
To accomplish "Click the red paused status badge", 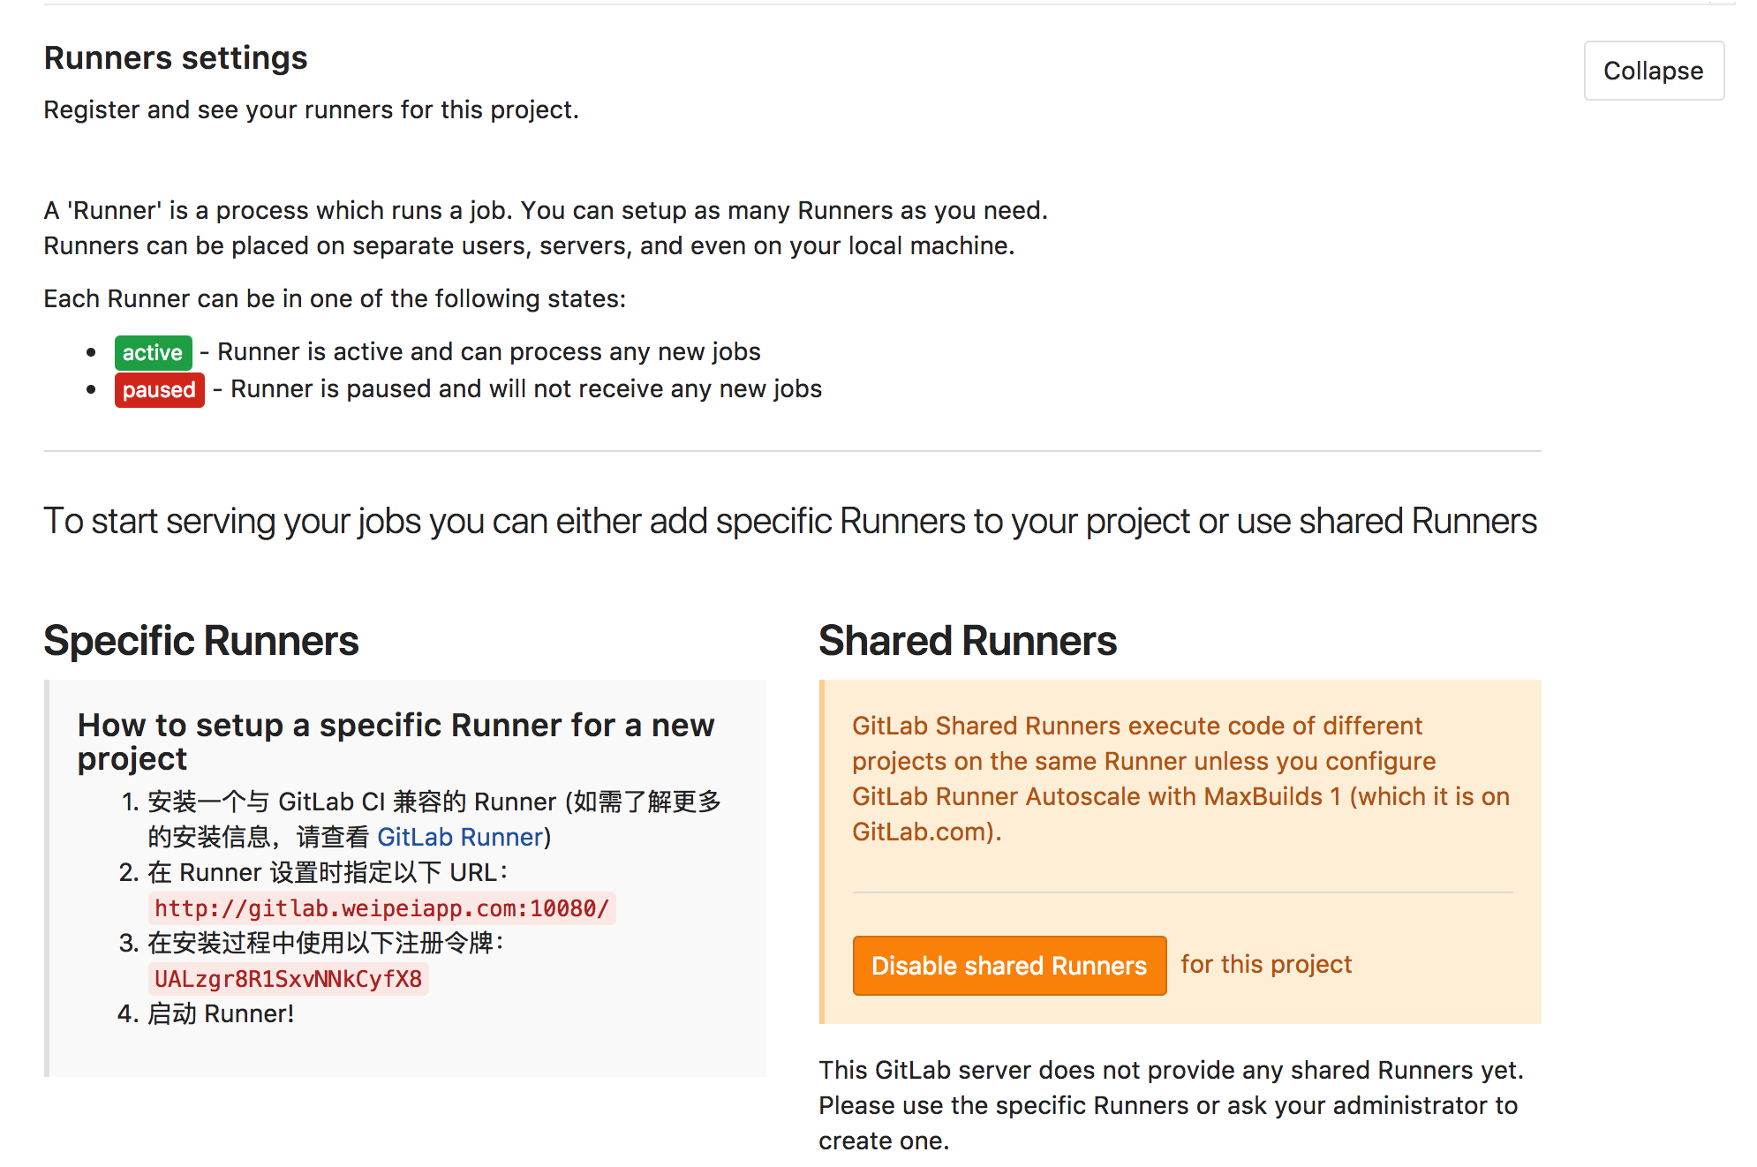I will (159, 389).
